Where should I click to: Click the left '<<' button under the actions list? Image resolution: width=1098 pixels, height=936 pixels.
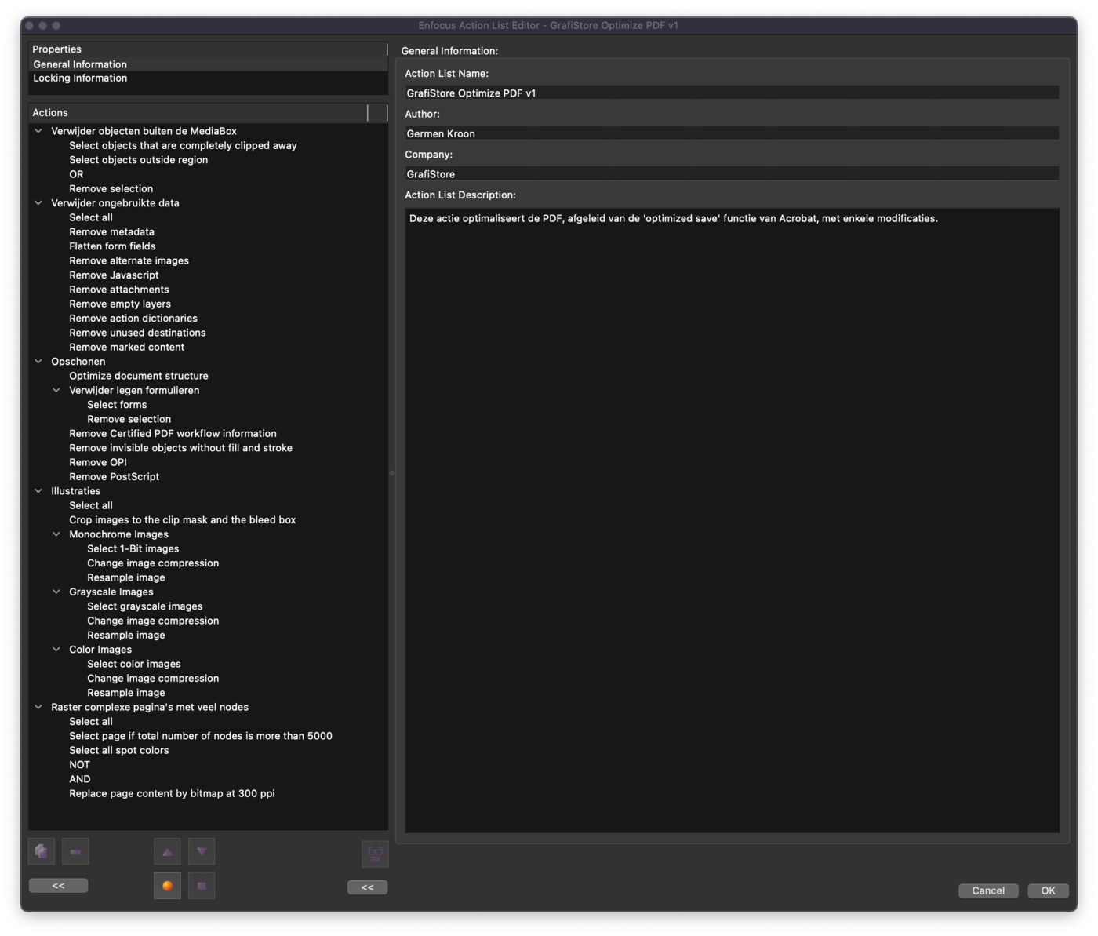coord(58,886)
